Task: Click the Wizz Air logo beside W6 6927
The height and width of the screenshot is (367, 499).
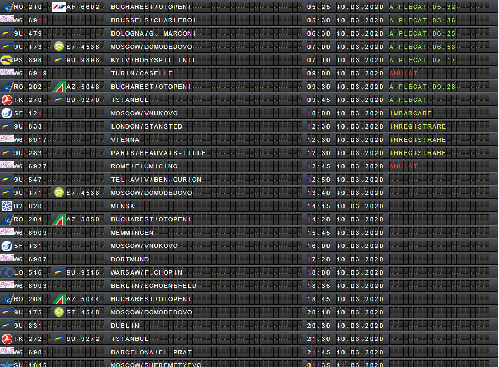Action: [x=7, y=166]
